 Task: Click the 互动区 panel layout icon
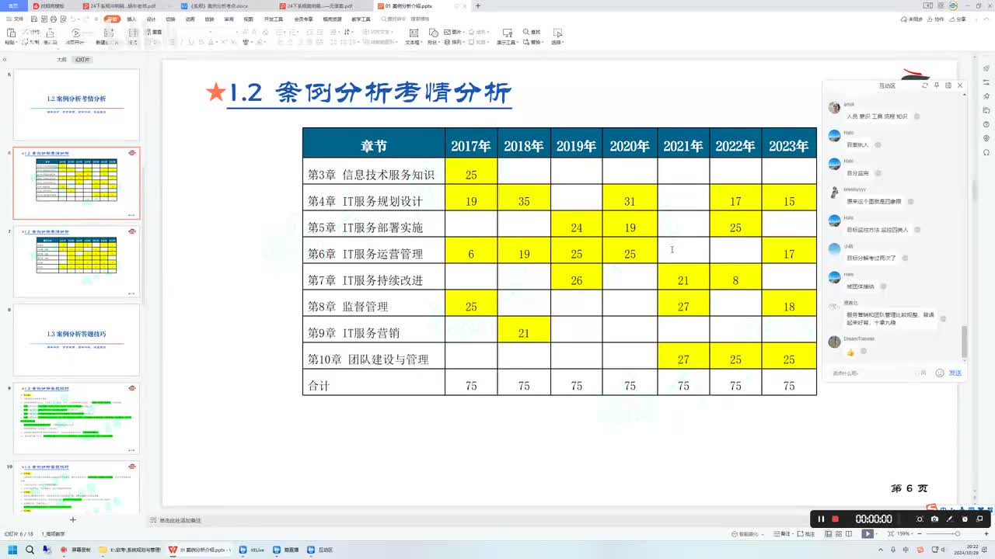(x=948, y=85)
